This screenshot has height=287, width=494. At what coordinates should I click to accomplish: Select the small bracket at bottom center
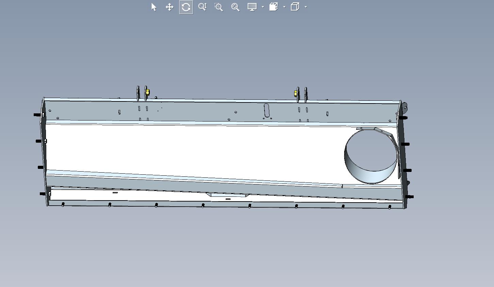pos(228,195)
